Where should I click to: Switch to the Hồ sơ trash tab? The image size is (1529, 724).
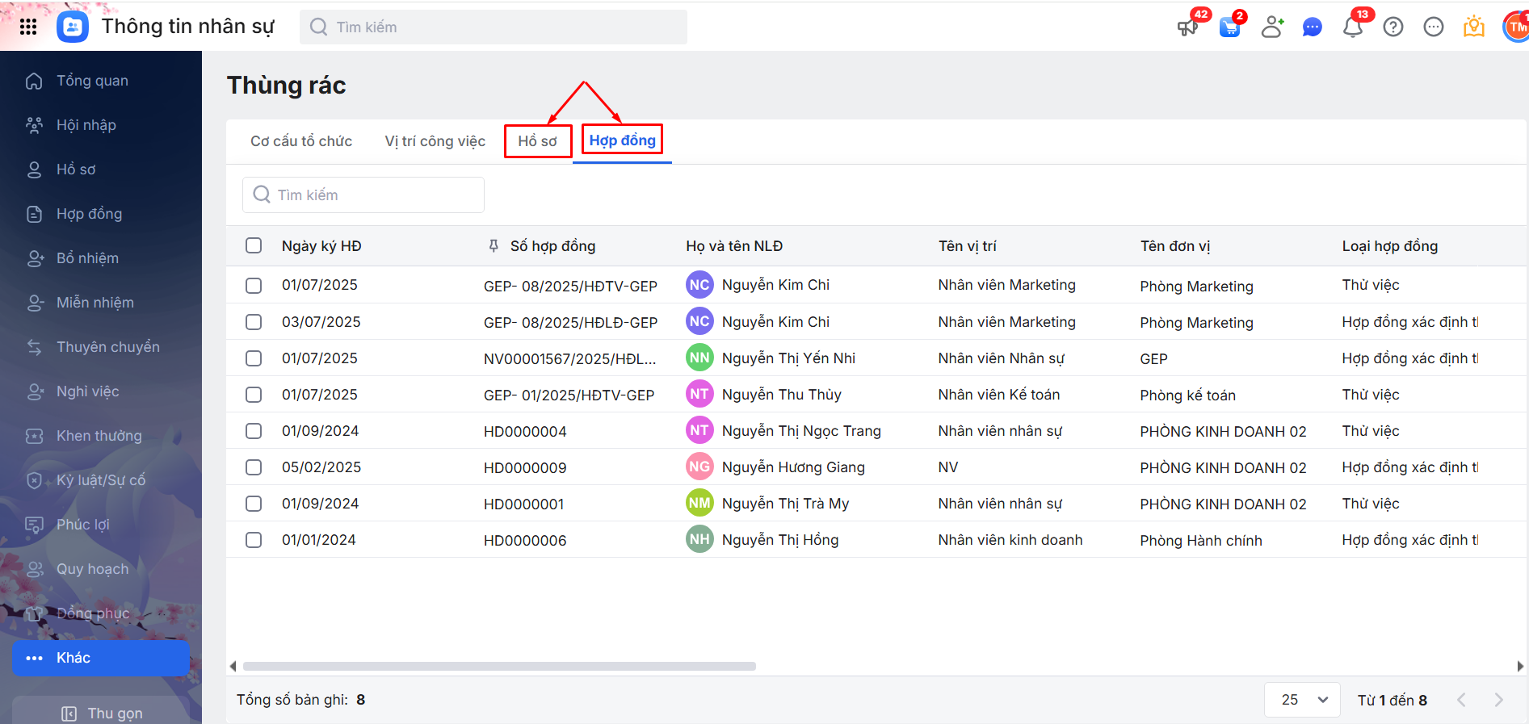click(538, 141)
